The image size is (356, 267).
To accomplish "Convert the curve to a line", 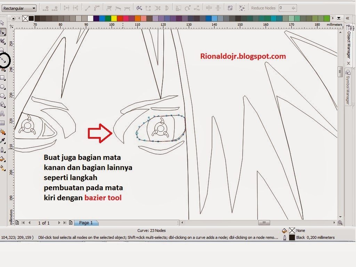I will click(x=87, y=8).
